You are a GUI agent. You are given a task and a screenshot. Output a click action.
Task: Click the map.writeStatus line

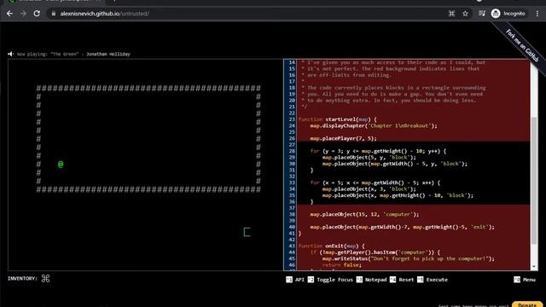click(x=408, y=258)
